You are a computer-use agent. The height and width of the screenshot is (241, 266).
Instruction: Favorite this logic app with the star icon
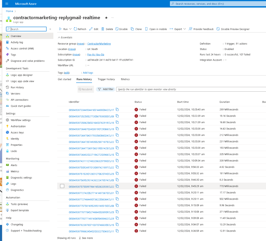106,18
